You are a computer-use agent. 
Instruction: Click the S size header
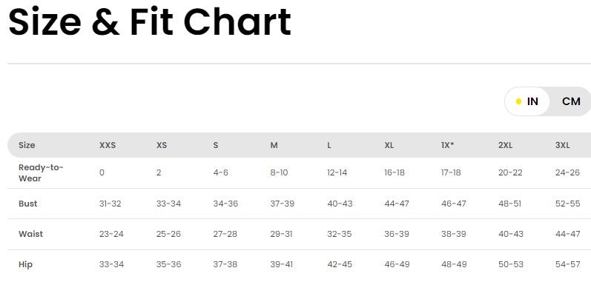[x=216, y=145]
